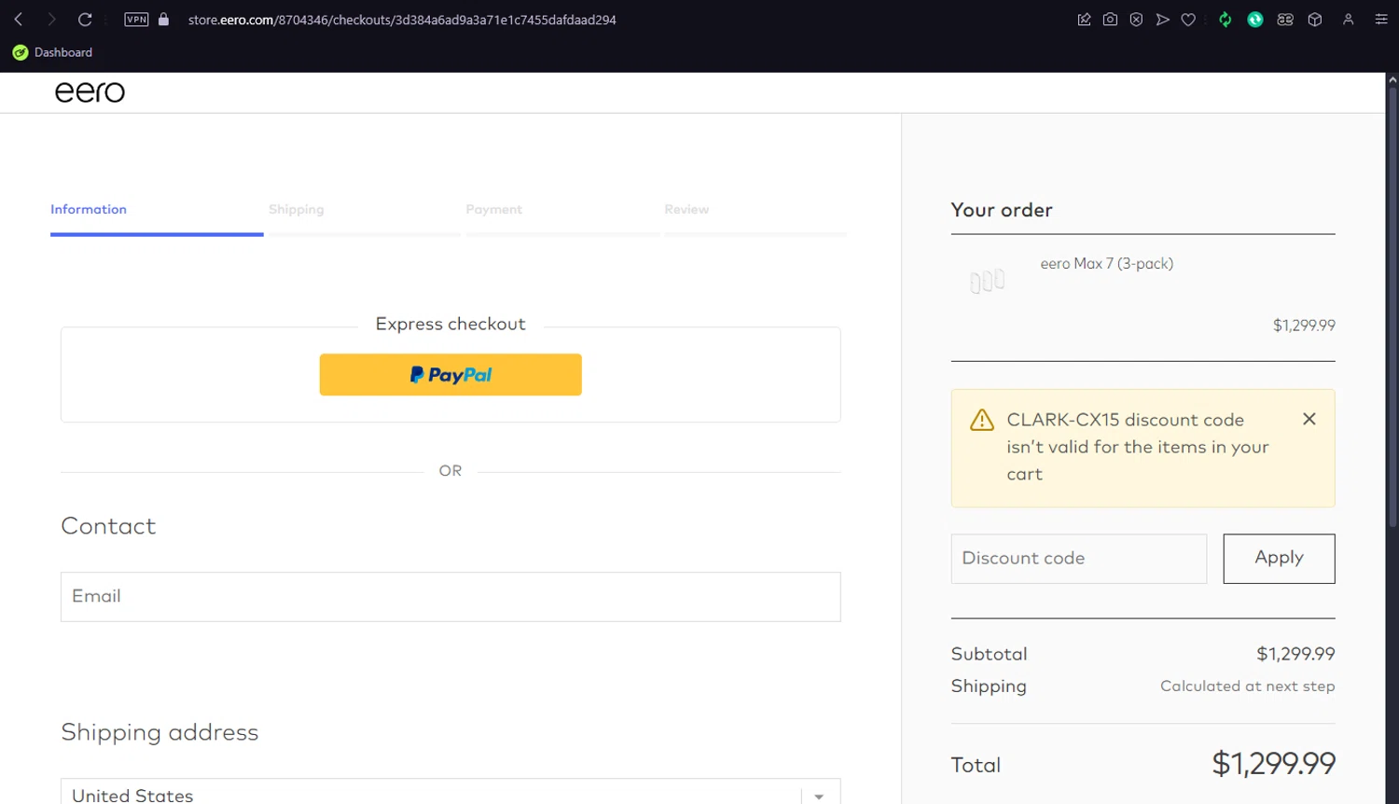Screen dimensions: 1399x804
Task: Select the Payment step tab
Action: point(494,210)
